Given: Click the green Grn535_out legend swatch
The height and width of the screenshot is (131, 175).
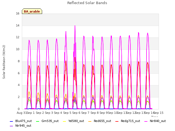Looking at the screenshot, I should [38, 121].
